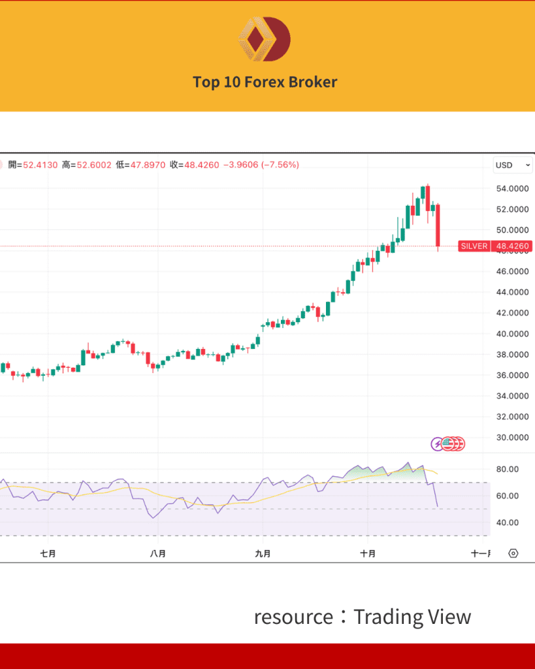
Task: Click the 30.0000 price axis label
Action: [x=512, y=437]
